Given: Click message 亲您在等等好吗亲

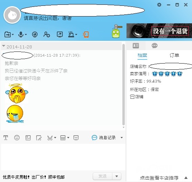Looking at the screenshot, I should [x=23, y=78].
